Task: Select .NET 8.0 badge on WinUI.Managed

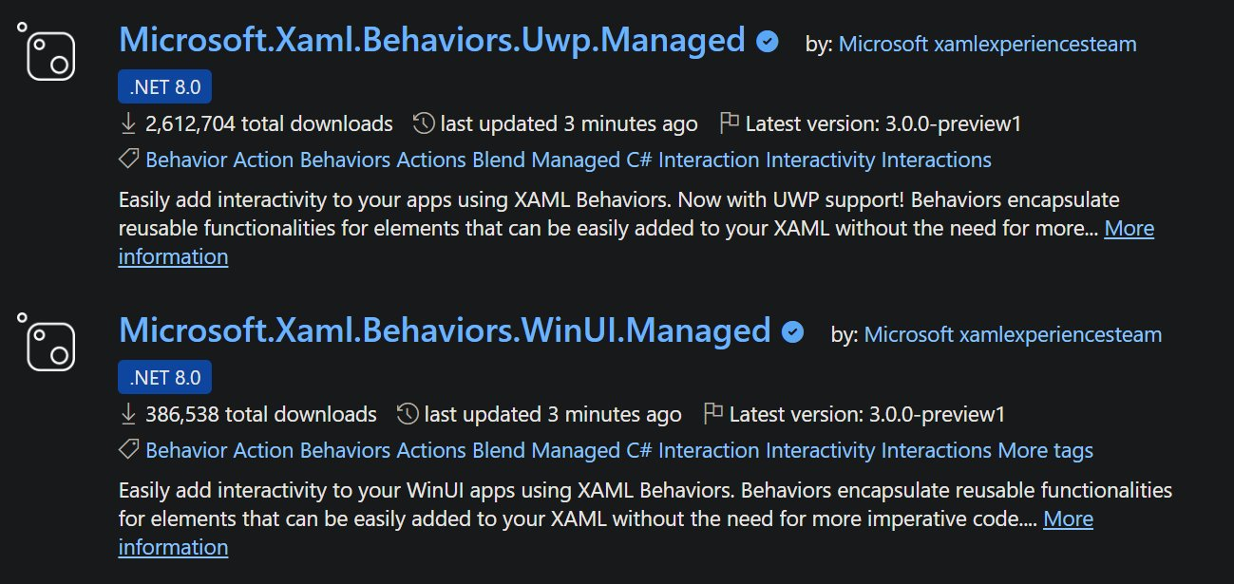Action: pyautogui.click(x=165, y=378)
